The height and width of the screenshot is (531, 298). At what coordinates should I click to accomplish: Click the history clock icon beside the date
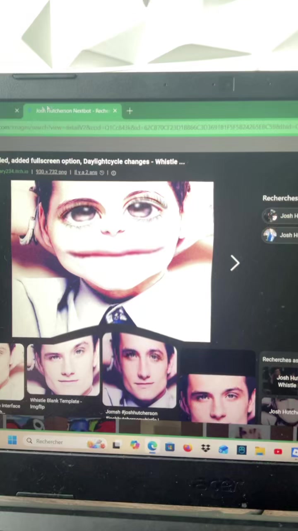coord(102,173)
